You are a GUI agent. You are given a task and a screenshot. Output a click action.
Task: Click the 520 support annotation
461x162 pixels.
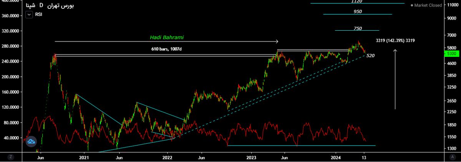(x=370, y=56)
